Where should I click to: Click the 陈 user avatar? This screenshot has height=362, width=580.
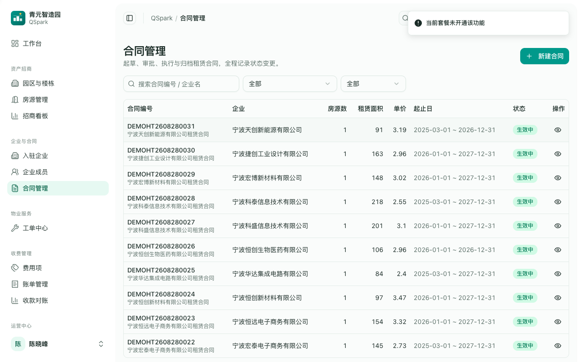pyautogui.click(x=18, y=344)
